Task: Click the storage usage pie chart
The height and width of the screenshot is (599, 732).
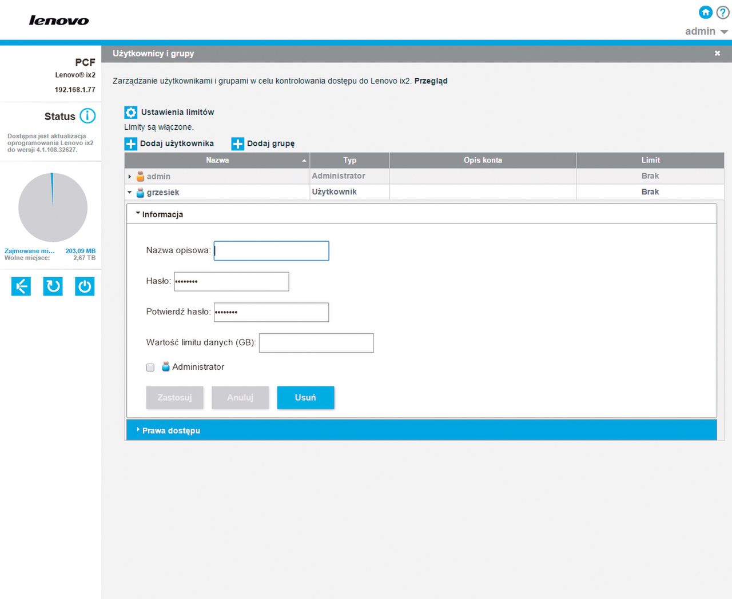Action: pyautogui.click(x=53, y=207)
